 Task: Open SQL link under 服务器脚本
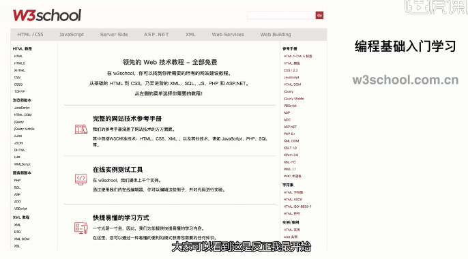point(17,187)
